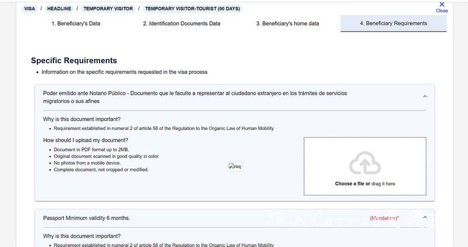
Task: Collapse the Passport Minimum validity section
Action: point(425,217)
